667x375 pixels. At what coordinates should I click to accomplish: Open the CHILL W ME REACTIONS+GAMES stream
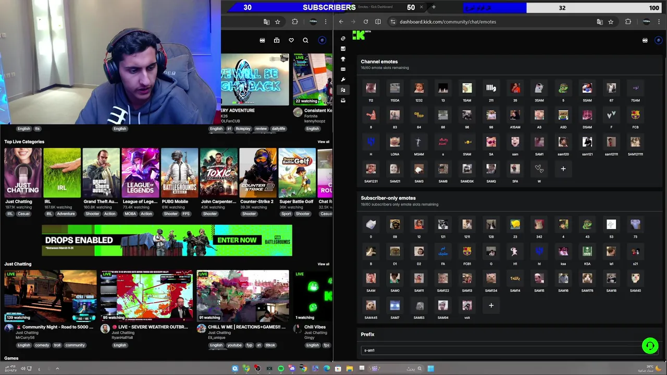(x=242, y=295)
